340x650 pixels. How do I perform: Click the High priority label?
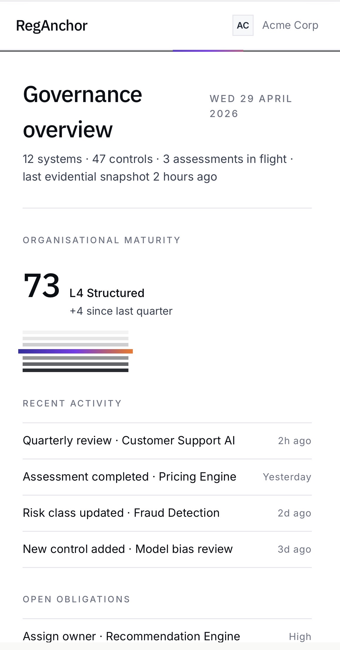[300, 636]
